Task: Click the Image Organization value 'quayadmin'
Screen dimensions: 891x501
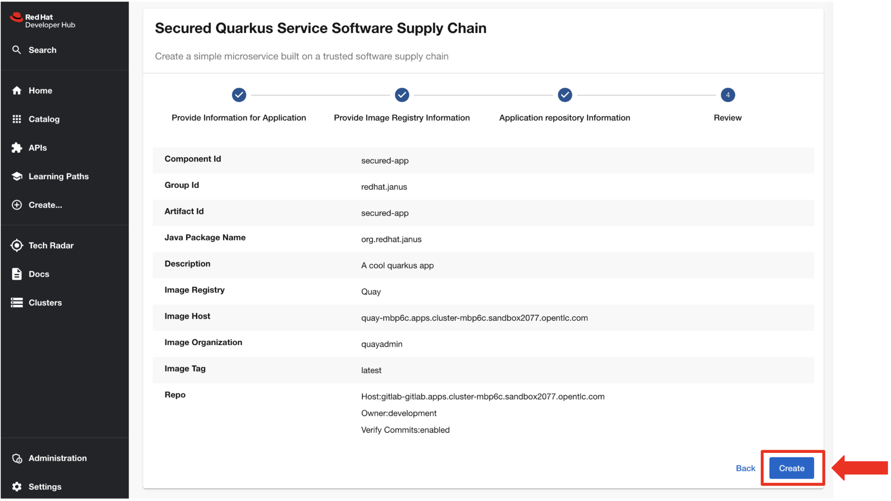Action: coord(382,345)
